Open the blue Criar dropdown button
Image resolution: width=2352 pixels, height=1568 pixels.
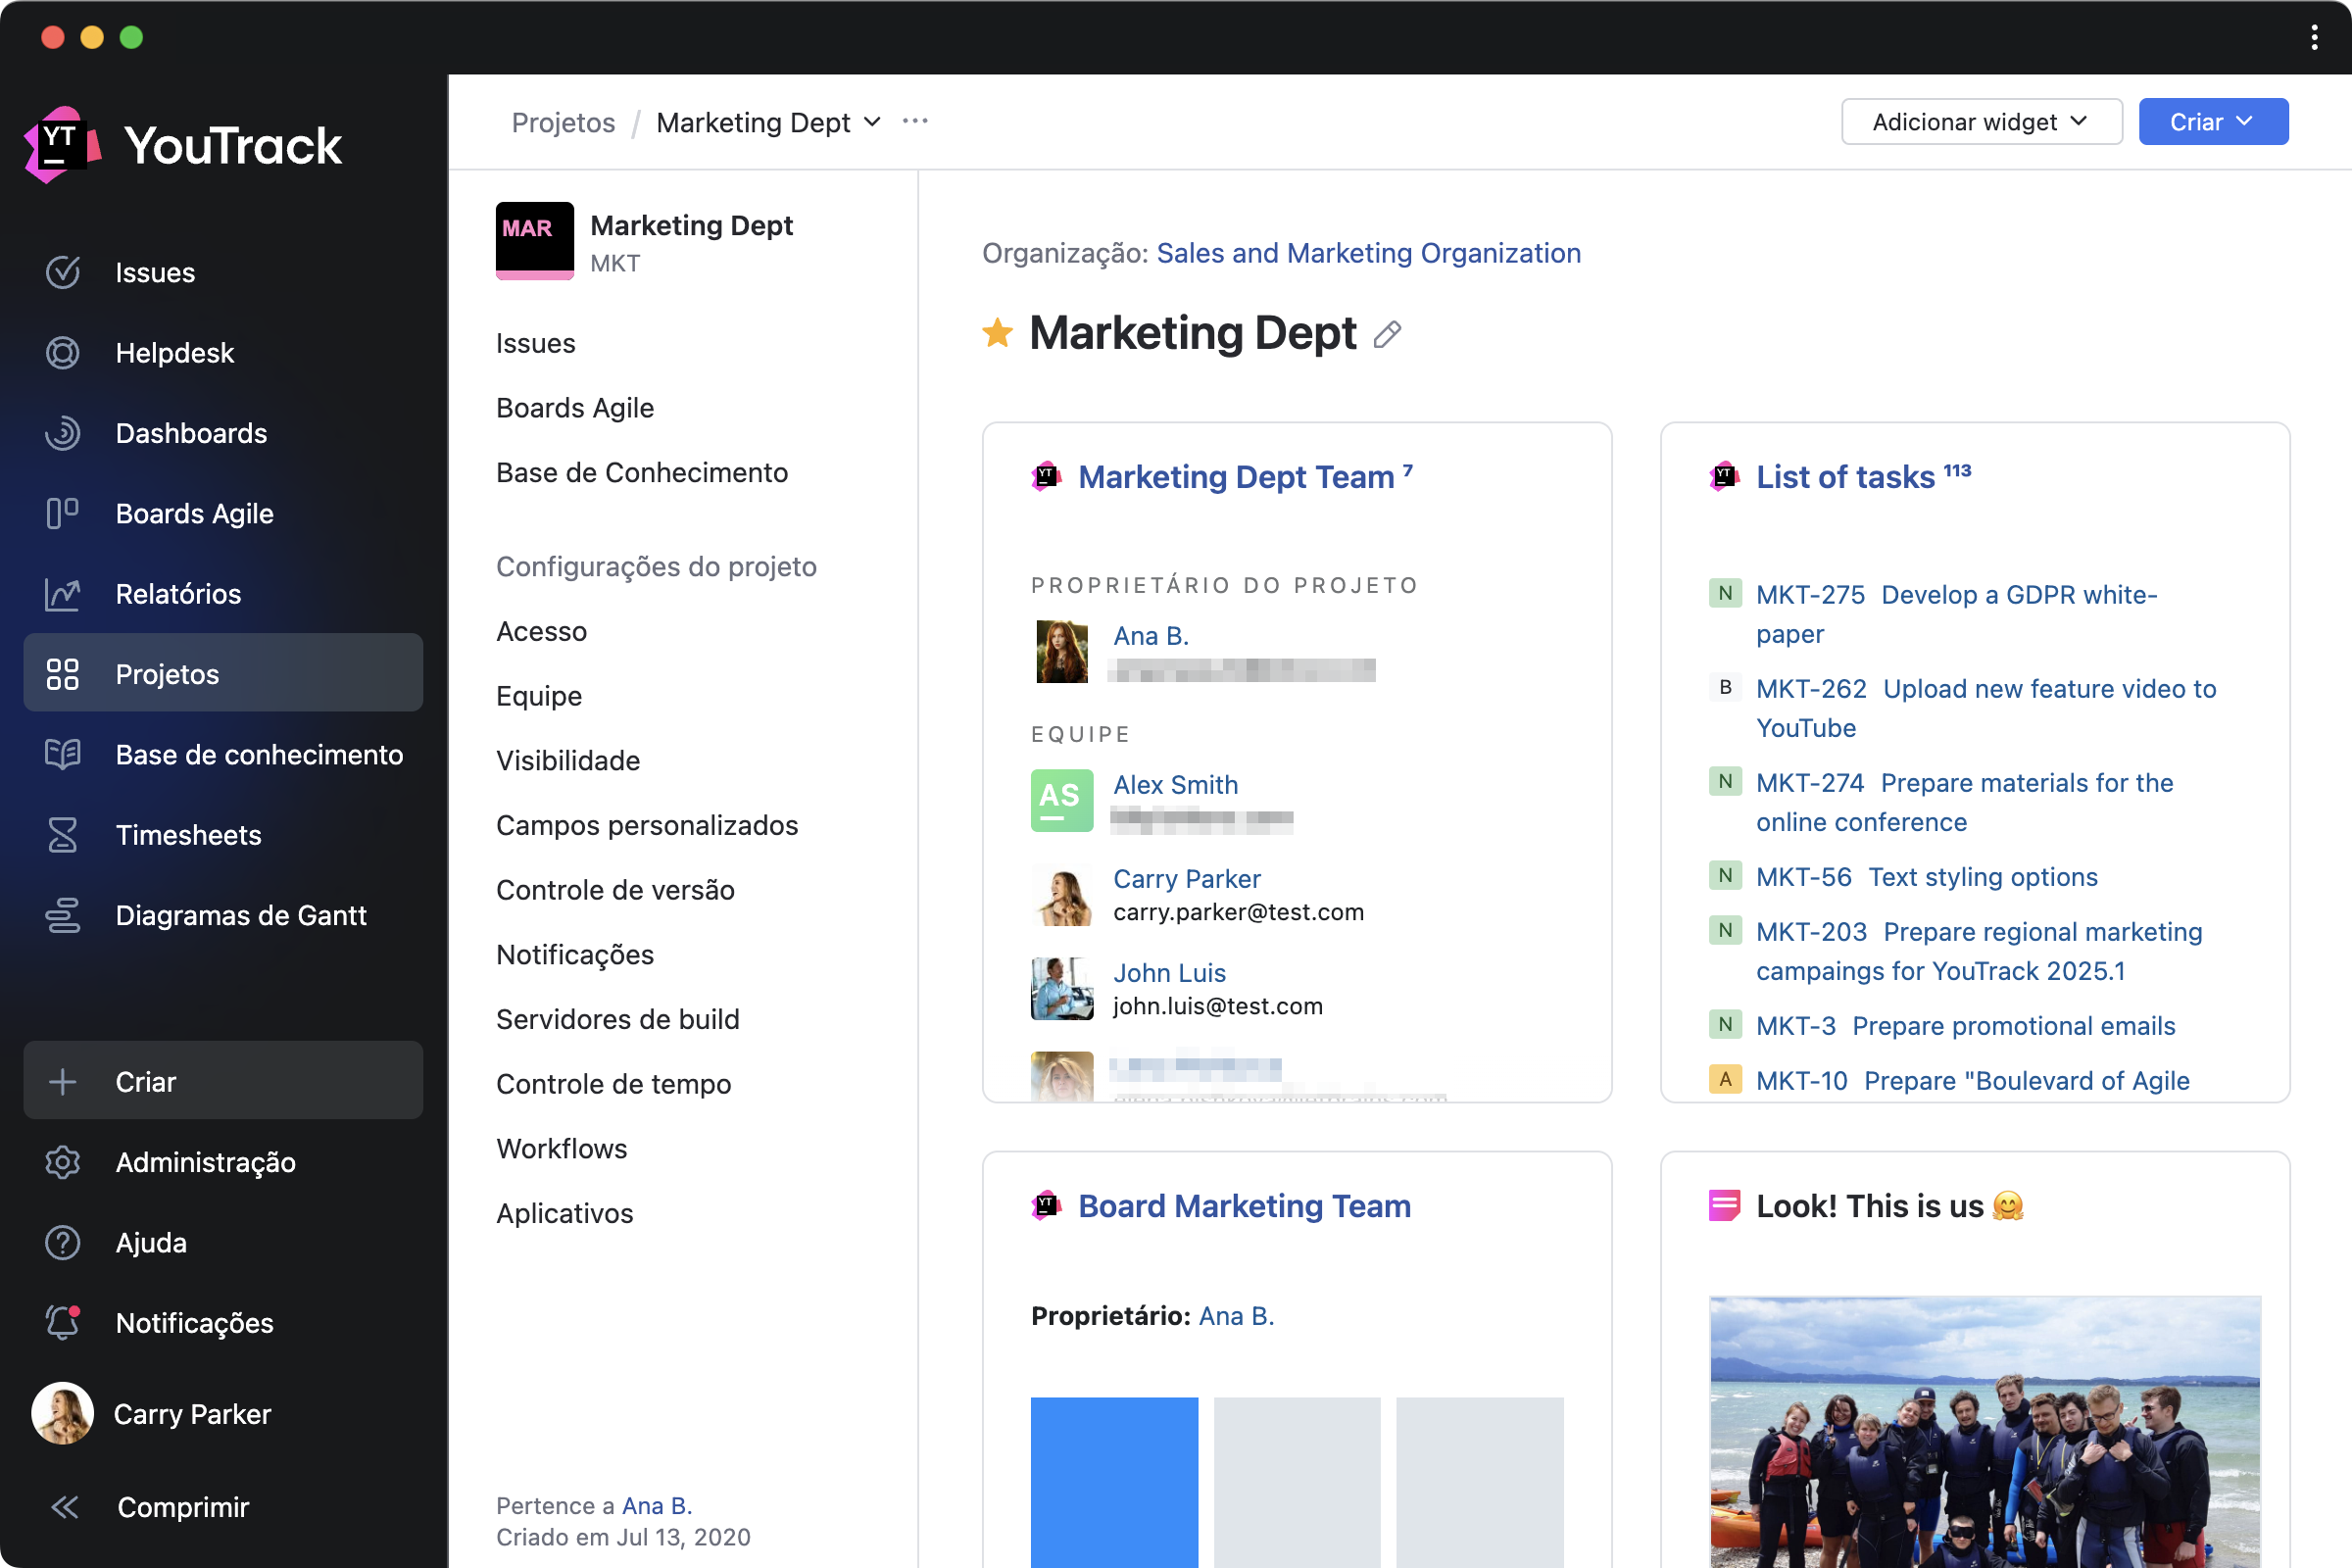[x=2213, y=121]
